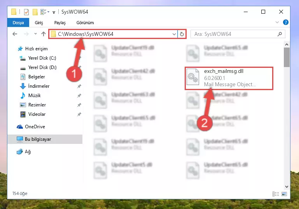Select OneDrive in navigation pane
Image resolution: width=299 pixels, height=209 pixels.
[x=35, y=127]
